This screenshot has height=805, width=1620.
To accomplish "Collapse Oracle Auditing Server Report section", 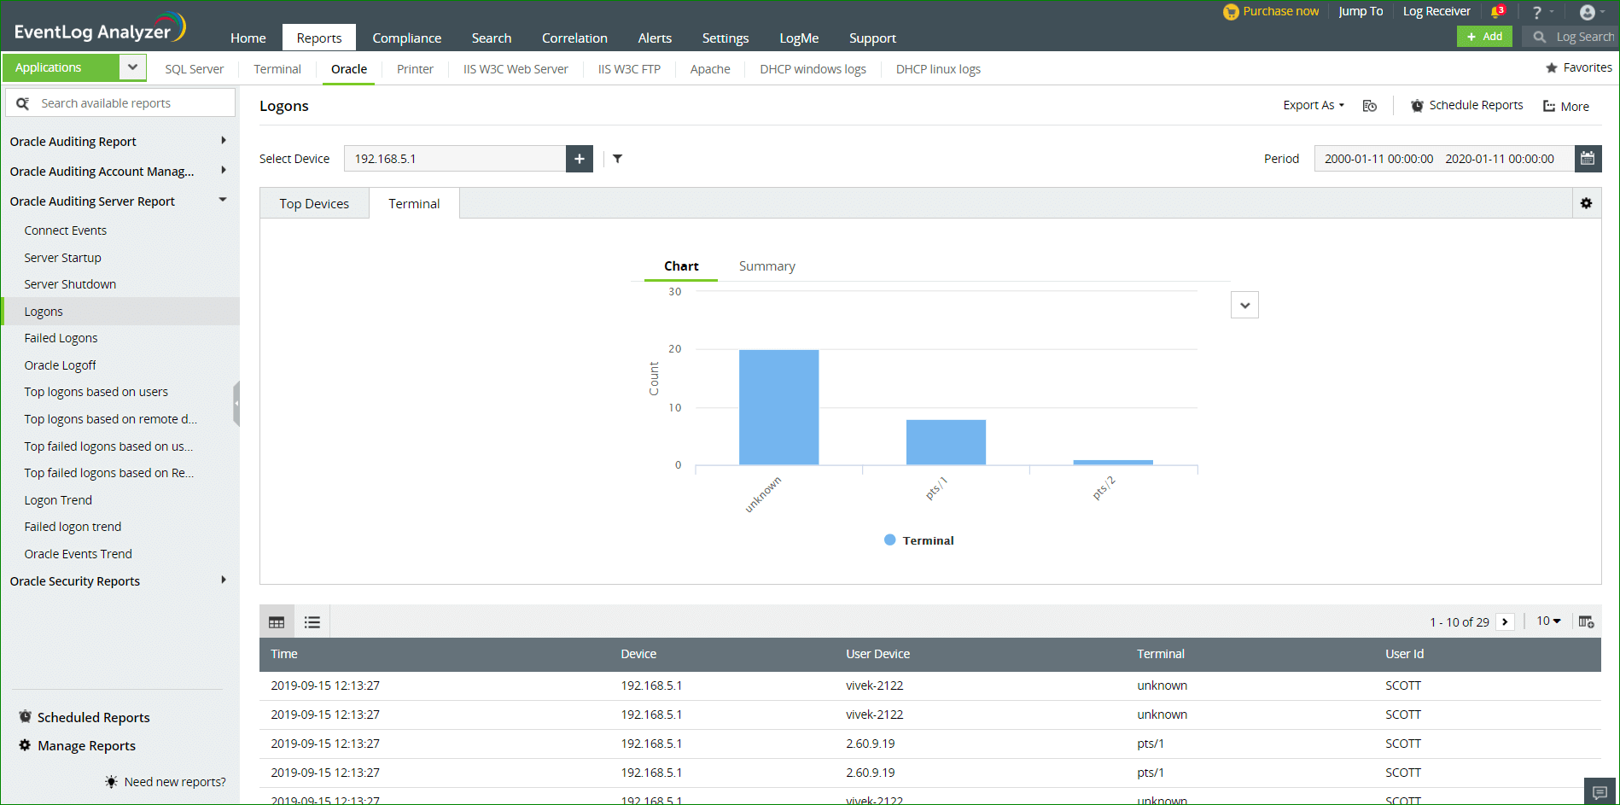I will pyautogui.click(x=224, y=201).
